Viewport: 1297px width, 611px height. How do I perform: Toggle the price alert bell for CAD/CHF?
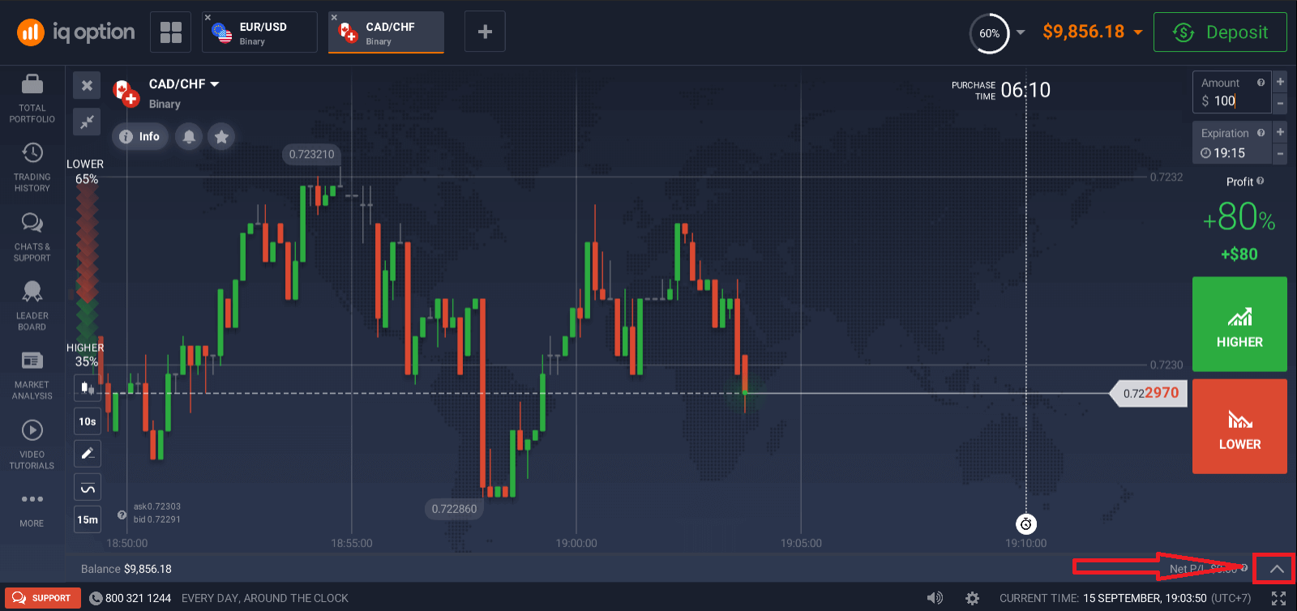[189, 136]
